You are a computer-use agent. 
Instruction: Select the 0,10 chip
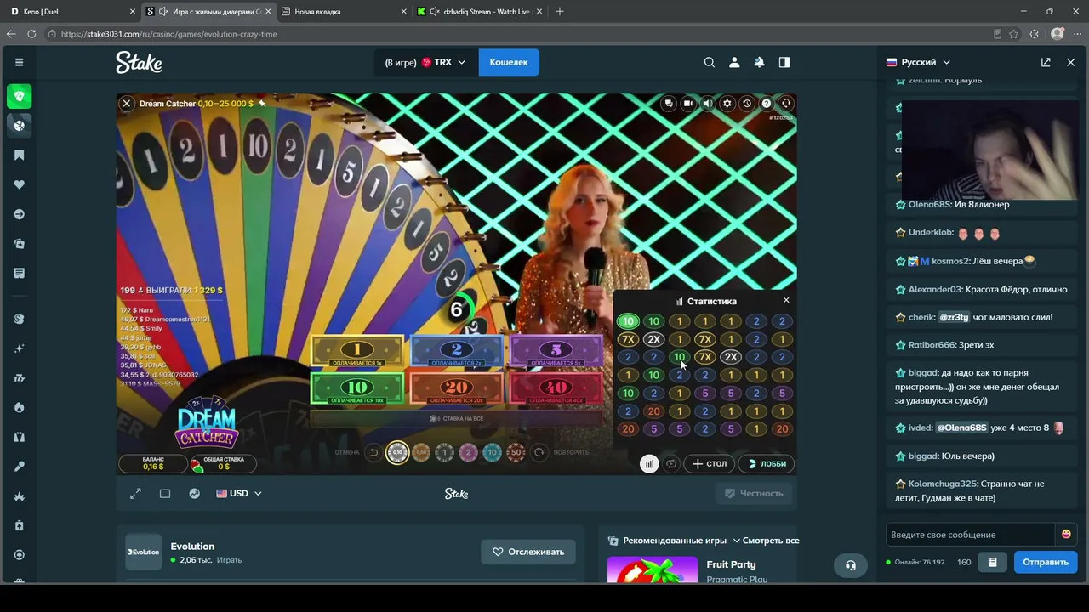point(396,452)
